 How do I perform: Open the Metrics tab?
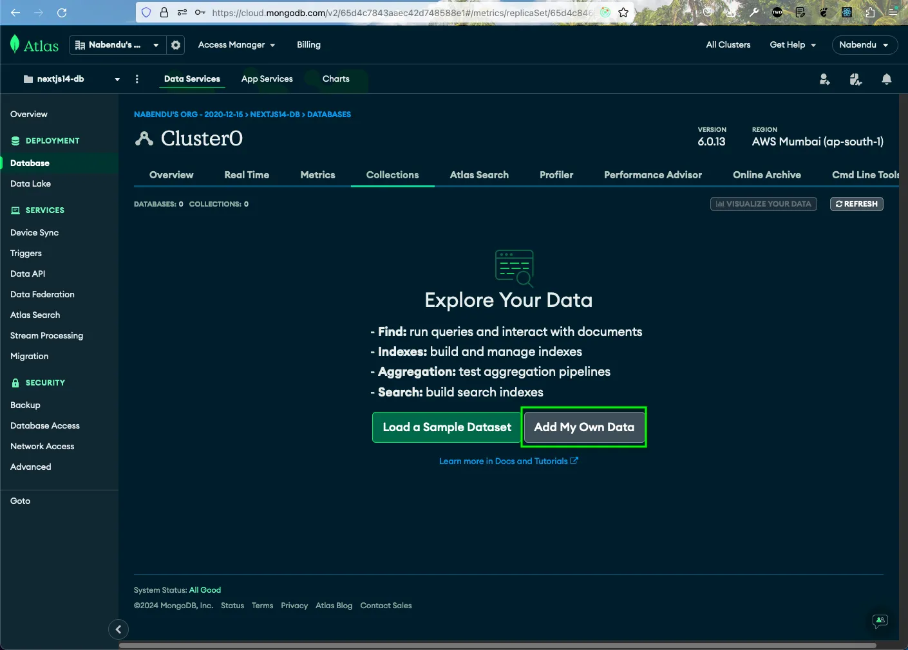point(317,175)
